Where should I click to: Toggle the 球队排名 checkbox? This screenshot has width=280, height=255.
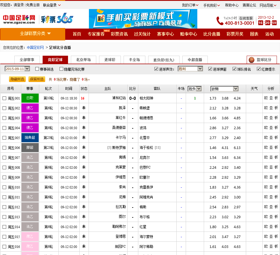(235, 69)
